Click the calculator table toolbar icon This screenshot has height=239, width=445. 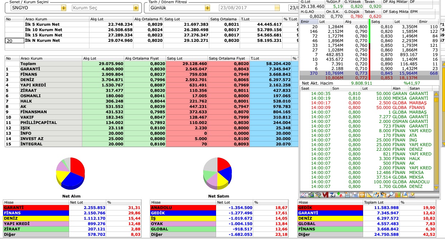pyautogui.click(x=355, y=195)
